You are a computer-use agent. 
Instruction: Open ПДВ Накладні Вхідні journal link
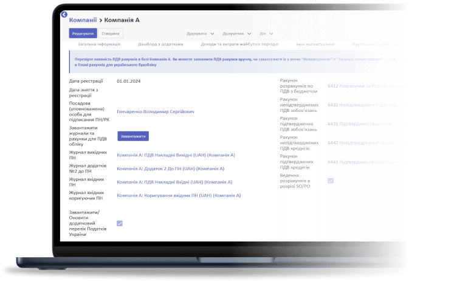coord(174,182)
